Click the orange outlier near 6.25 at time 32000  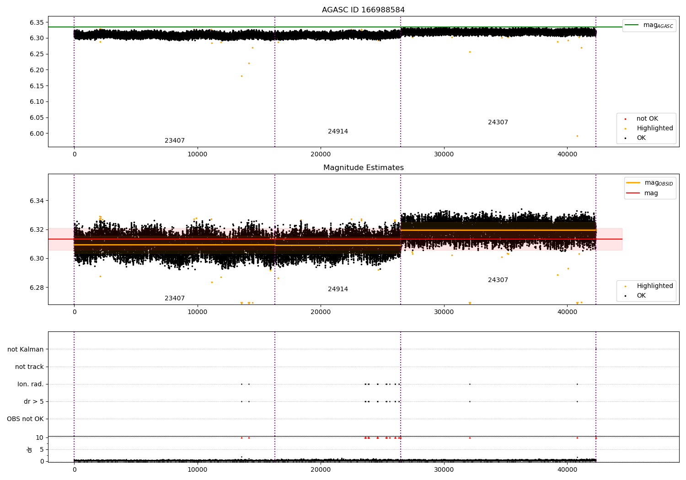click(470, 52)
